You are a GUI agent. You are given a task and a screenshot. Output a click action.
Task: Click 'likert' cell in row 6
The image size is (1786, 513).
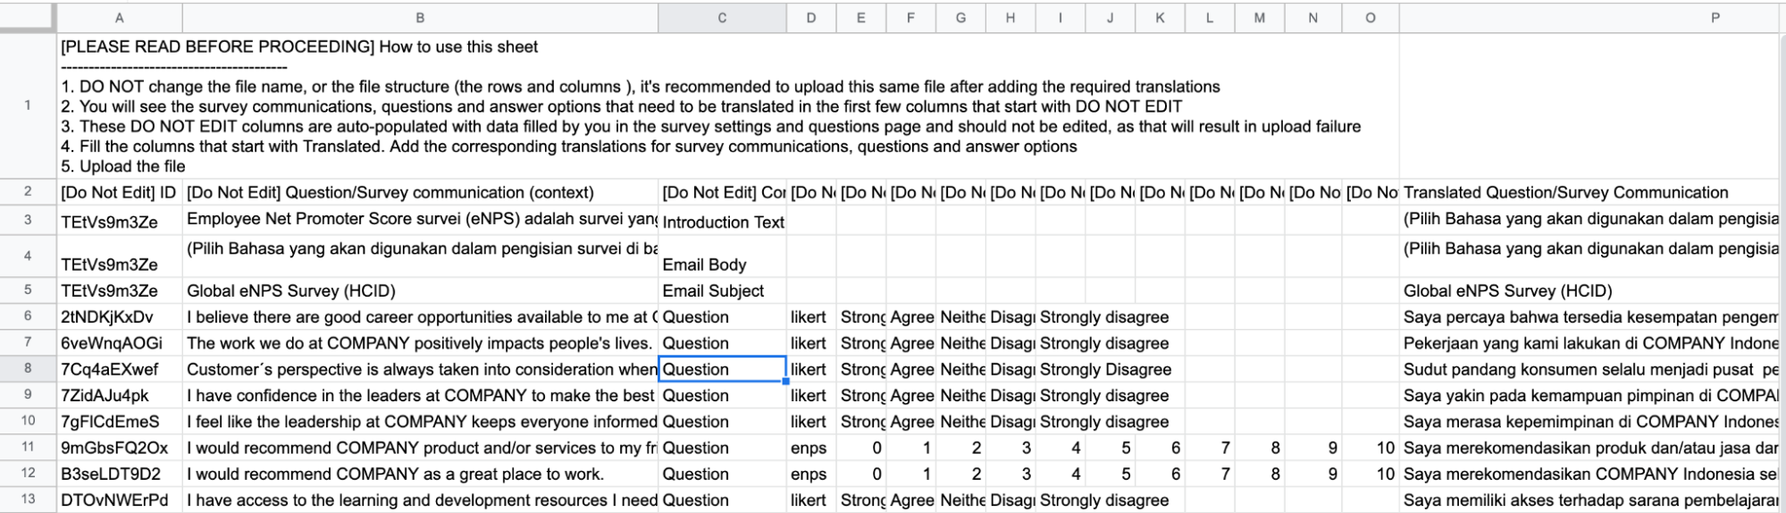(x=811, y=317)
